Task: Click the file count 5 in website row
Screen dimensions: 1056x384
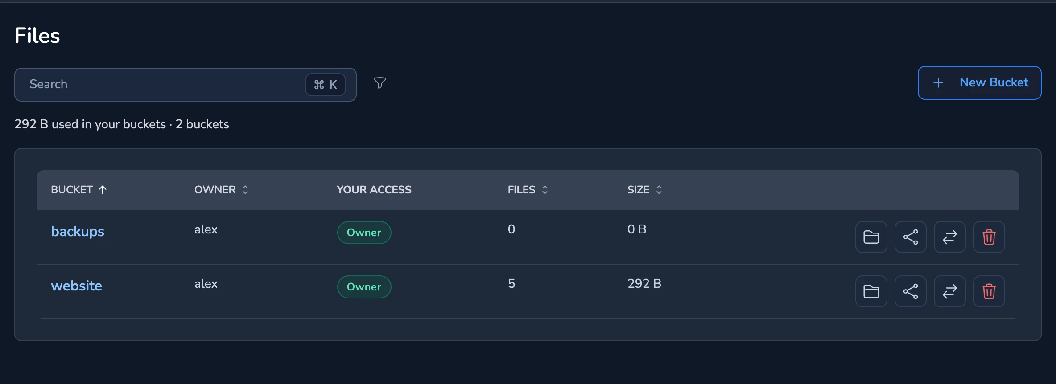Action: pos(511,283)
